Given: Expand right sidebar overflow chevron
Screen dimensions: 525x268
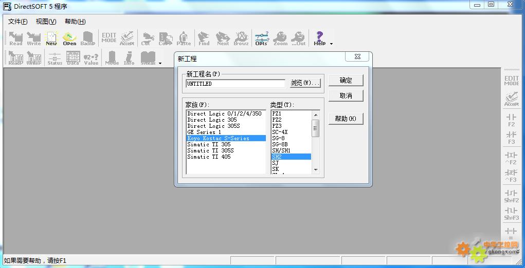Looking at the screenshot, I should 519,251.
